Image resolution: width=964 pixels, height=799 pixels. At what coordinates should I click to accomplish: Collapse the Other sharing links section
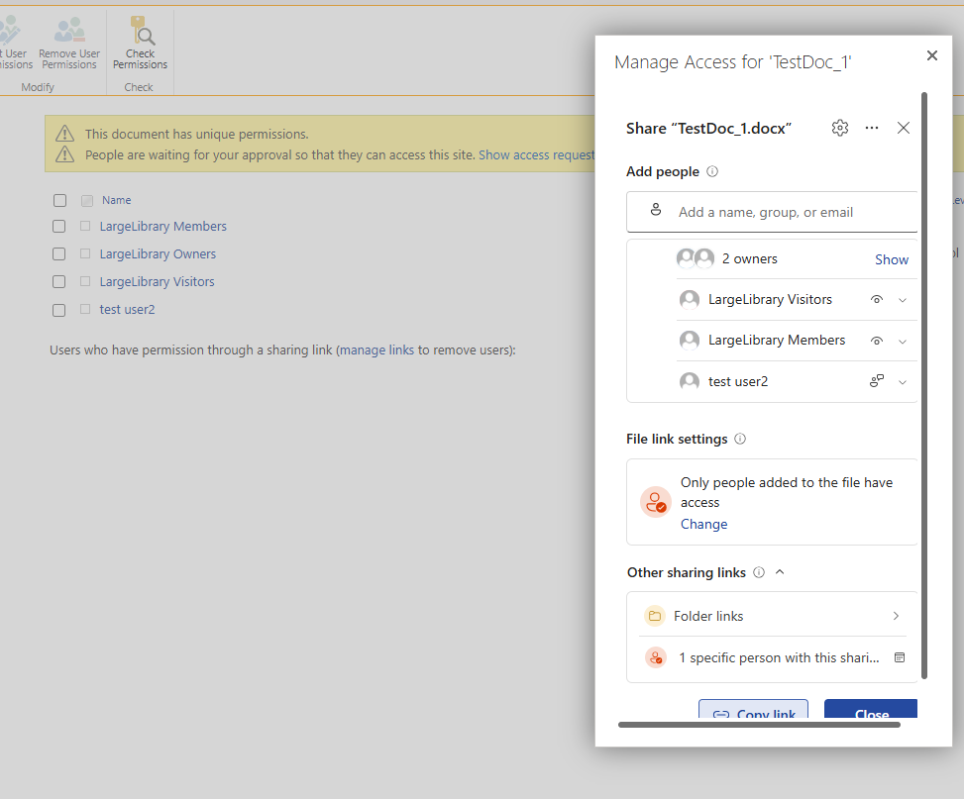pyautogui.click(x=780, y=572)
